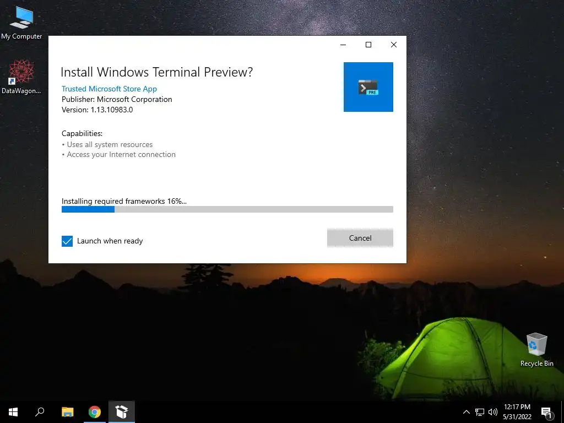Image resolution: width=564 pixels, height=423 pixels.
Task: Click the Show desktop strip at the taskbar edge
Action: tap(562, 412)
